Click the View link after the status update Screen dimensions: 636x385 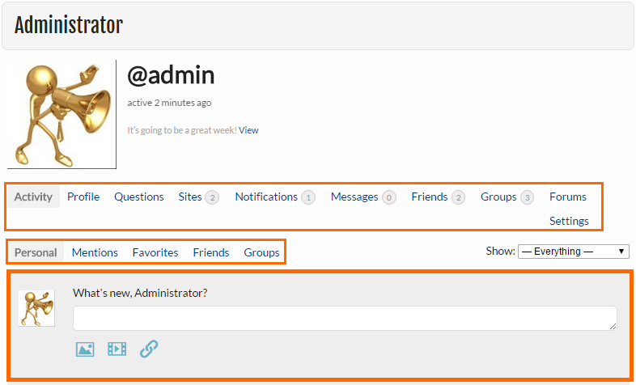coord(248,130)
